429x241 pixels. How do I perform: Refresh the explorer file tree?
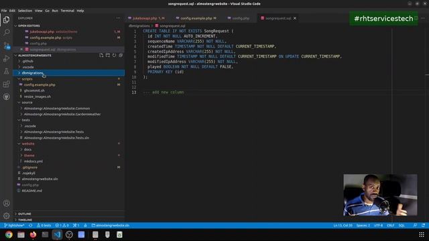[114, 55]
